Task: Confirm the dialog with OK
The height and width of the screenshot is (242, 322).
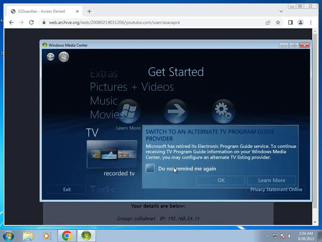Action: coord(220,180)
